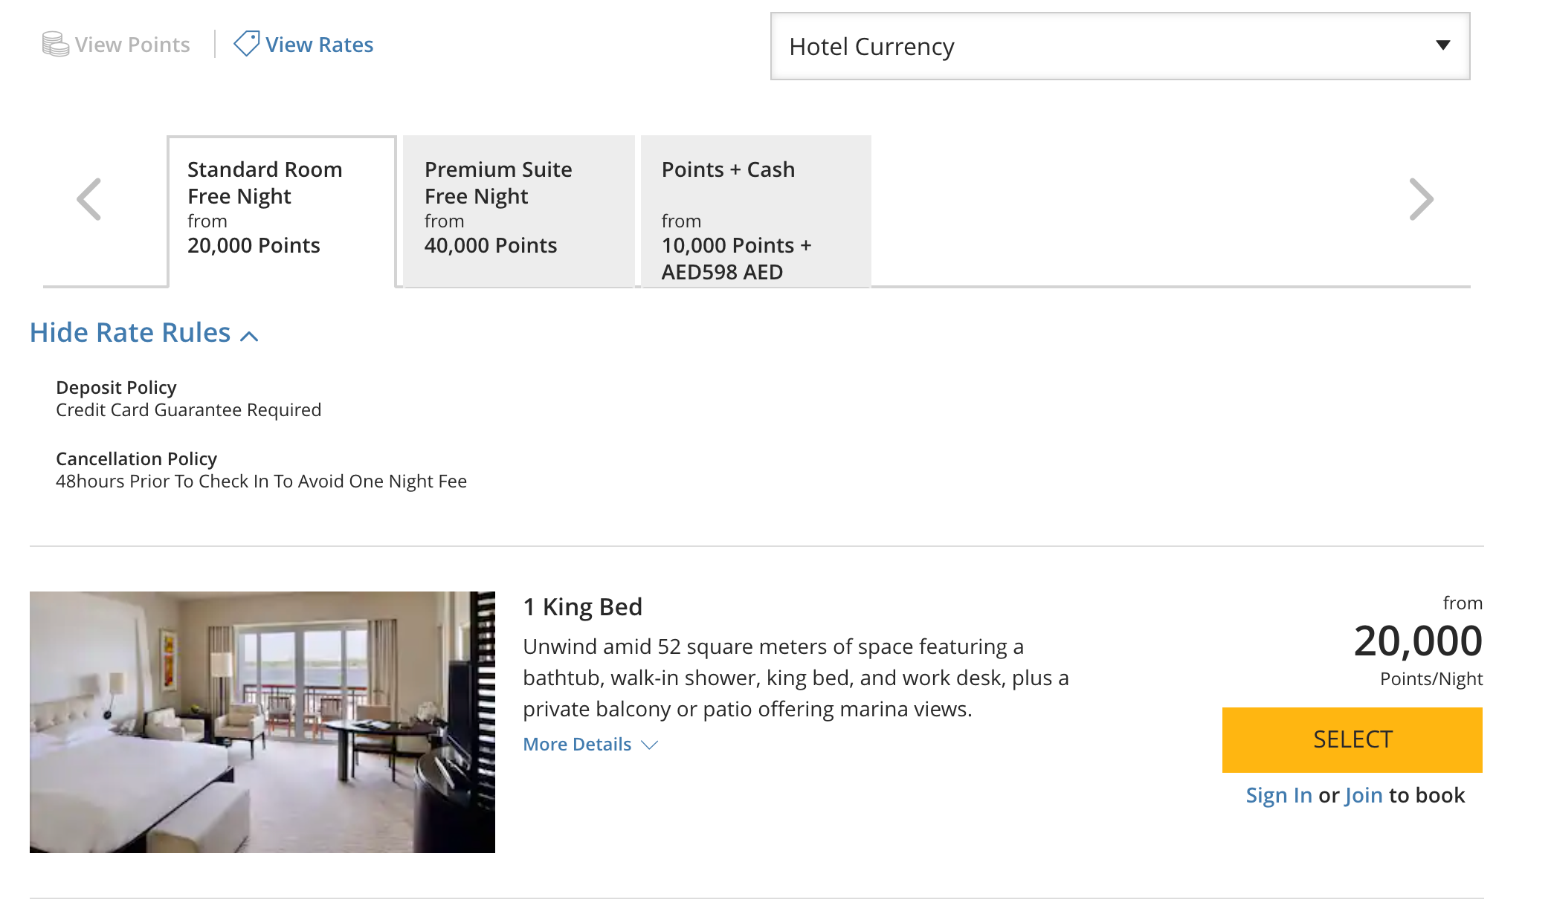This screenshot has width=1554, height=914.
Task: Click the Hotel Currency dropdown arrow
Action: (1442, 45)
